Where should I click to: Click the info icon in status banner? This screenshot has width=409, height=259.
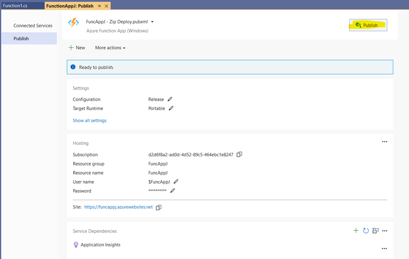[73, 67]
